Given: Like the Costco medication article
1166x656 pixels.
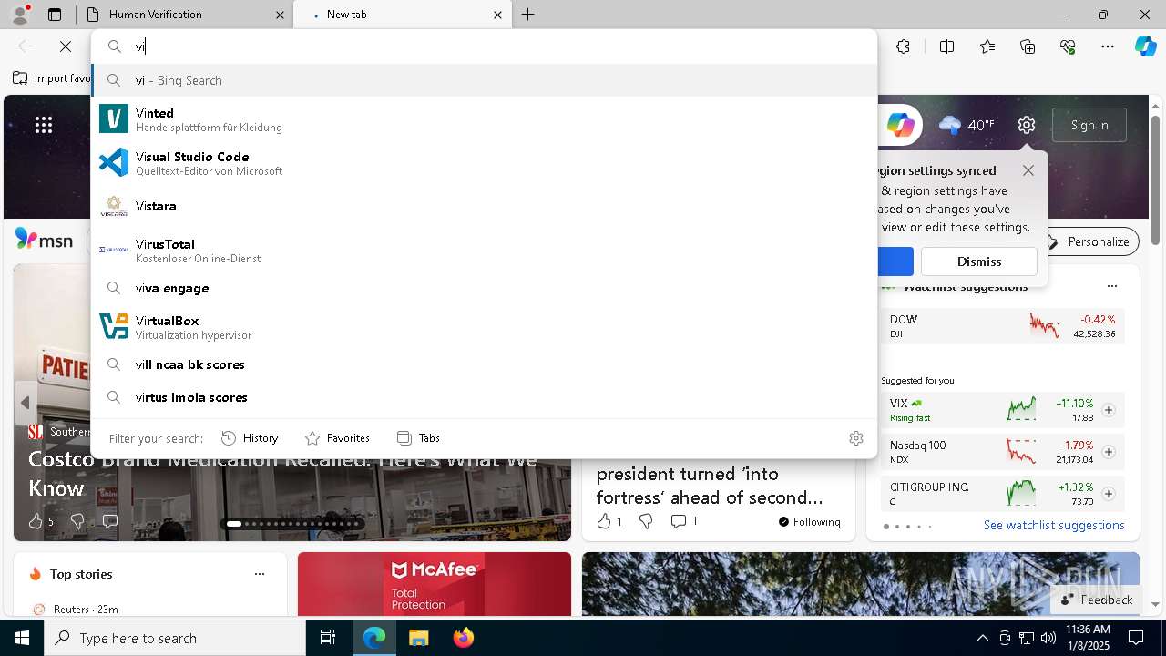Looking at the screenshot, I should tap(41, 521).
